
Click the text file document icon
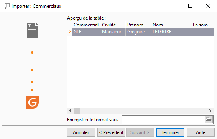pyautogui.click(x=33, y=30)
